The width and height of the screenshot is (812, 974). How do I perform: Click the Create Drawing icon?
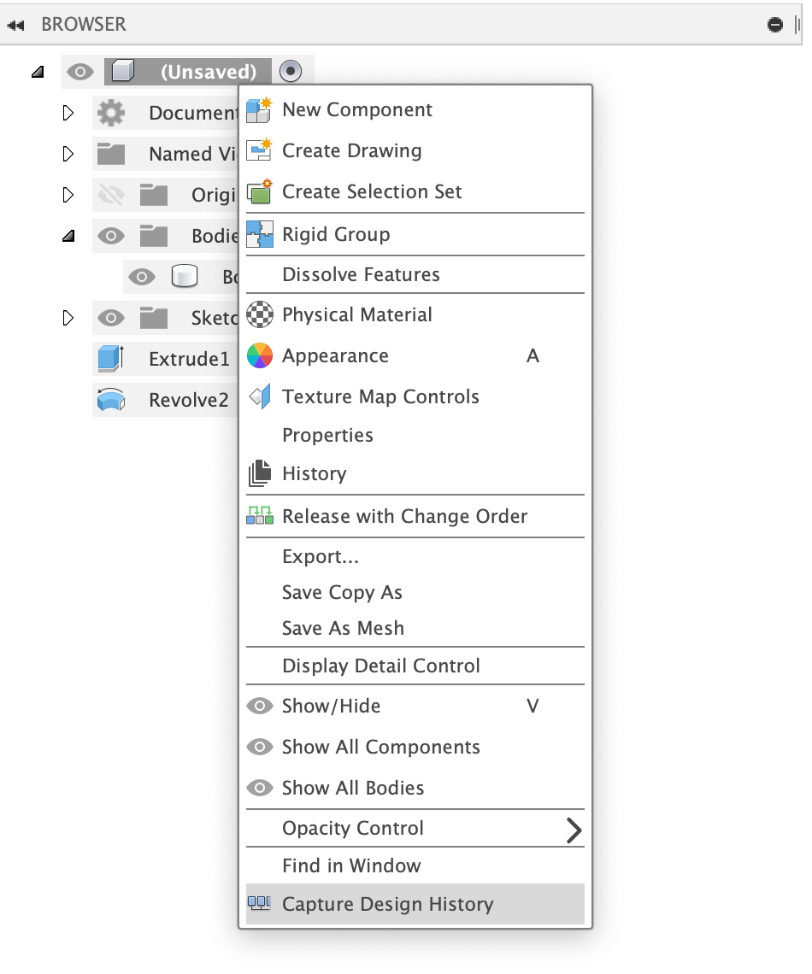point(258,150)
